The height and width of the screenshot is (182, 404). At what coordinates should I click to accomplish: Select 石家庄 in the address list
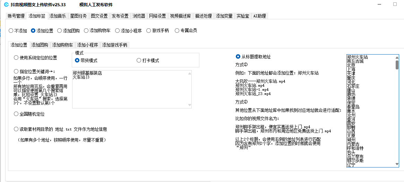pyautogui.click(x=353, y=86)
